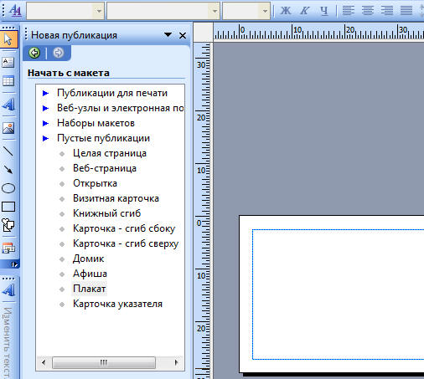Image resolution: width=424 pixels, height=379 pixels.
Task: Open the font name dropdown
Action: (215, 11)
